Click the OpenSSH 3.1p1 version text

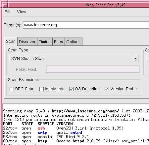click(72, 128)
